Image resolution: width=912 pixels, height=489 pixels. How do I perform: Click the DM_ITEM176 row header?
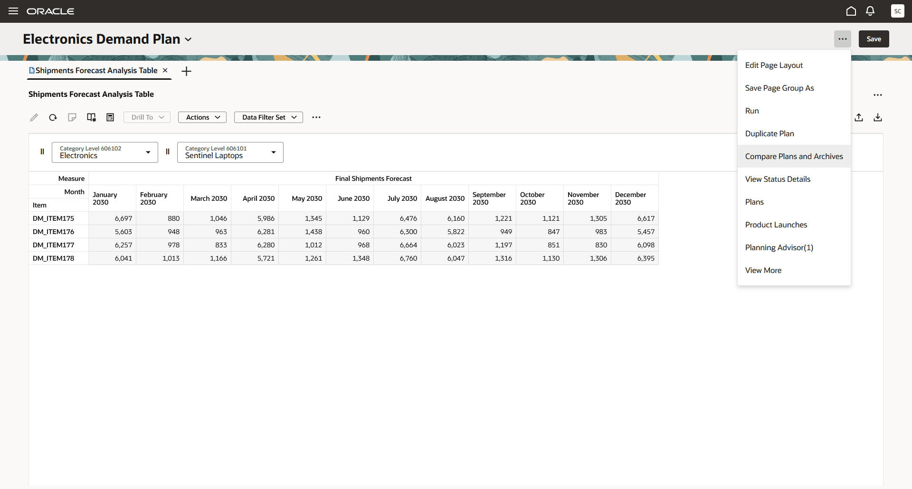(x=59, y=232)
